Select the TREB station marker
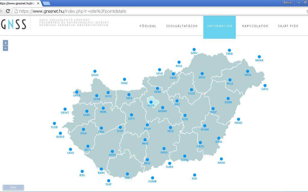This screenshot has height=192, width=308. 229,50
